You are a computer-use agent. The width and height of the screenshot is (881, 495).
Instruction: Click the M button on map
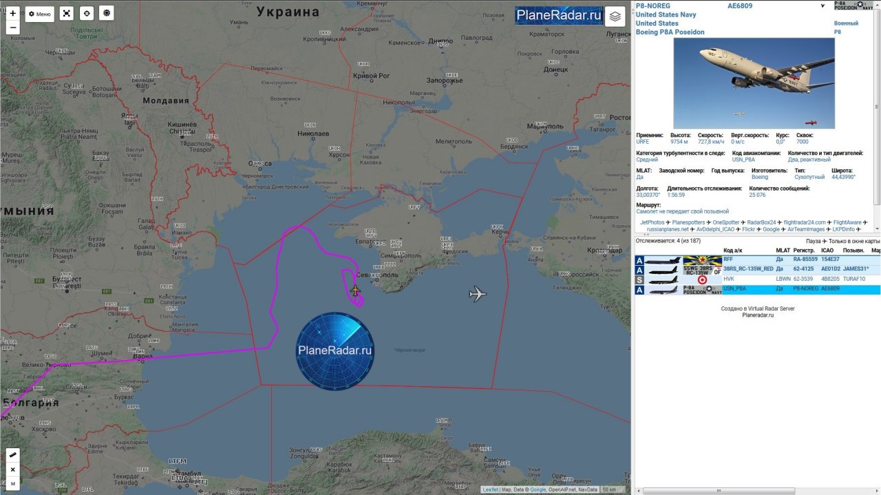13,484
